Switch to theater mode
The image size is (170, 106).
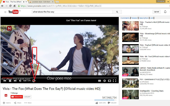pyautogui.click(x=109, y=81)
